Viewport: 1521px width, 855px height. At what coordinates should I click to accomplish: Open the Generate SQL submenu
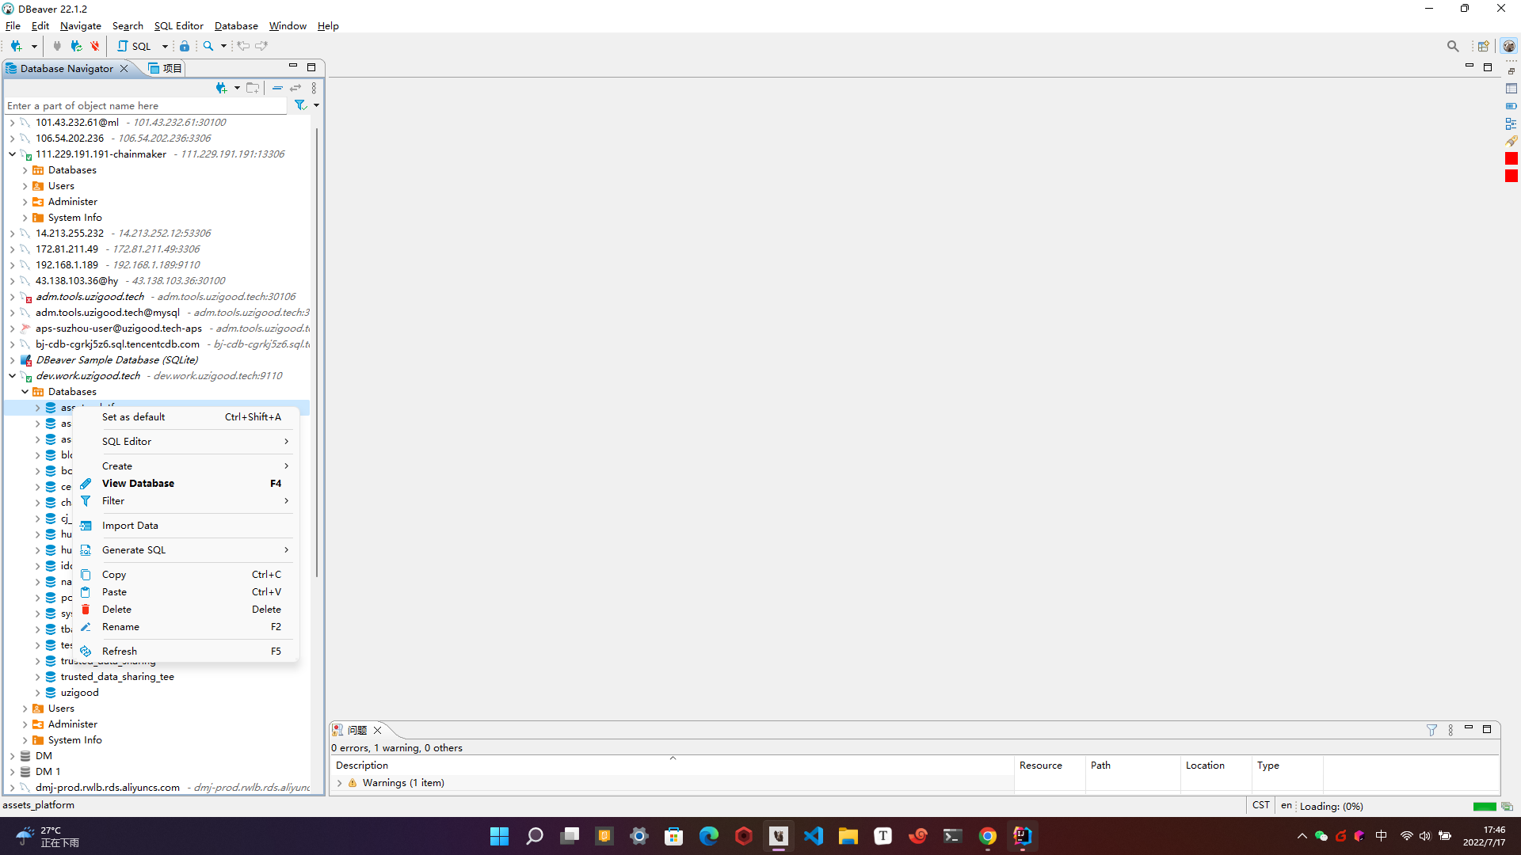coord(134,550)
